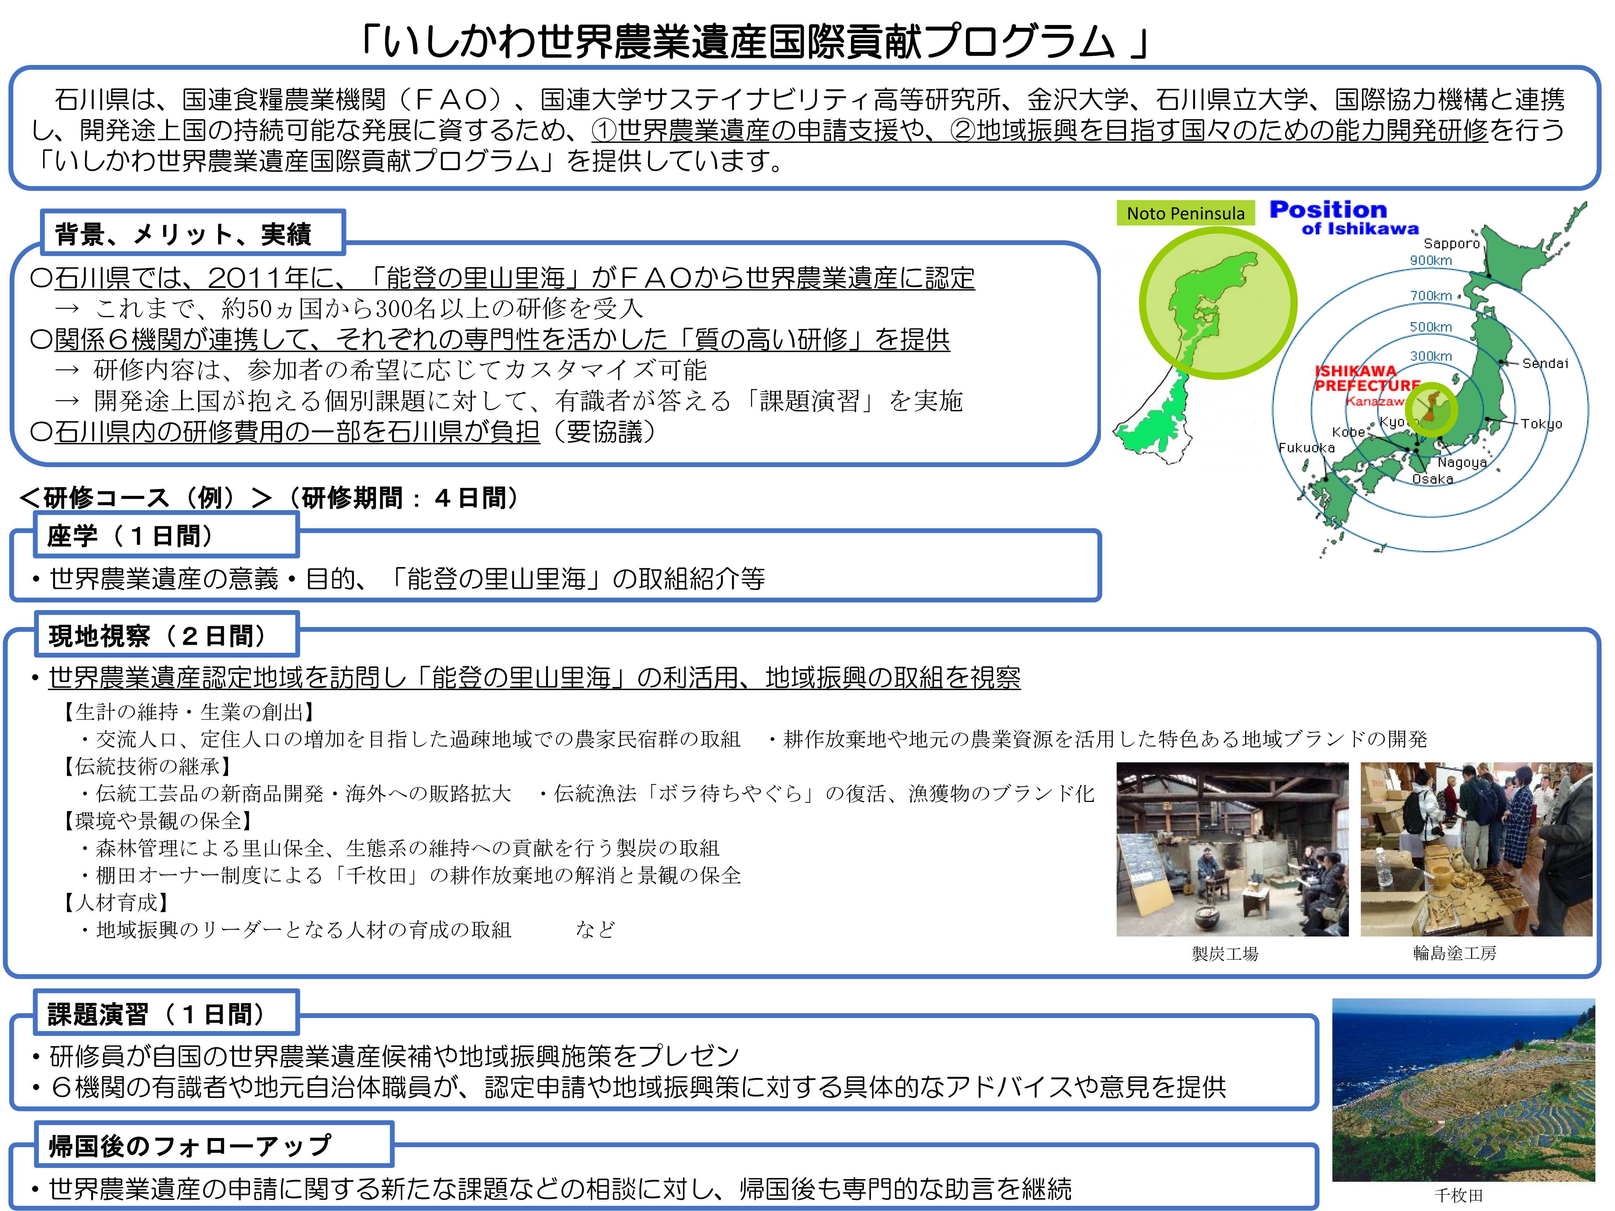Click the Kobe label on the map
The height and width of the screenshot is (1211, 1615).
point(1348,431)
